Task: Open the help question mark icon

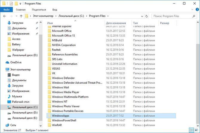Action: coord(197,10)
